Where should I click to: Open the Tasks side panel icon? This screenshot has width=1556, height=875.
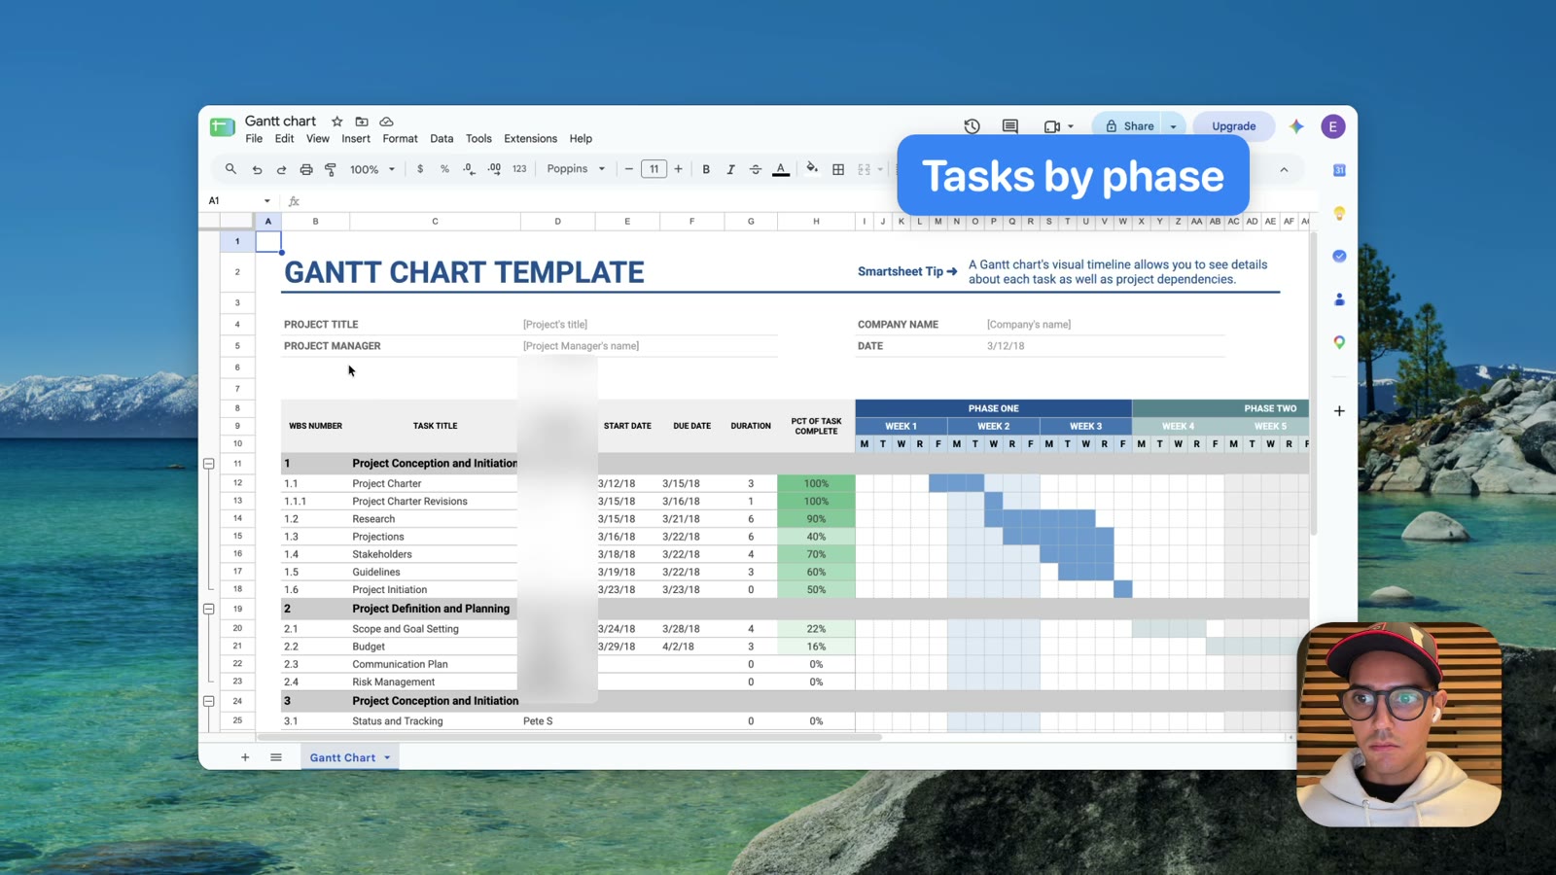click(x=1339, y=256)
